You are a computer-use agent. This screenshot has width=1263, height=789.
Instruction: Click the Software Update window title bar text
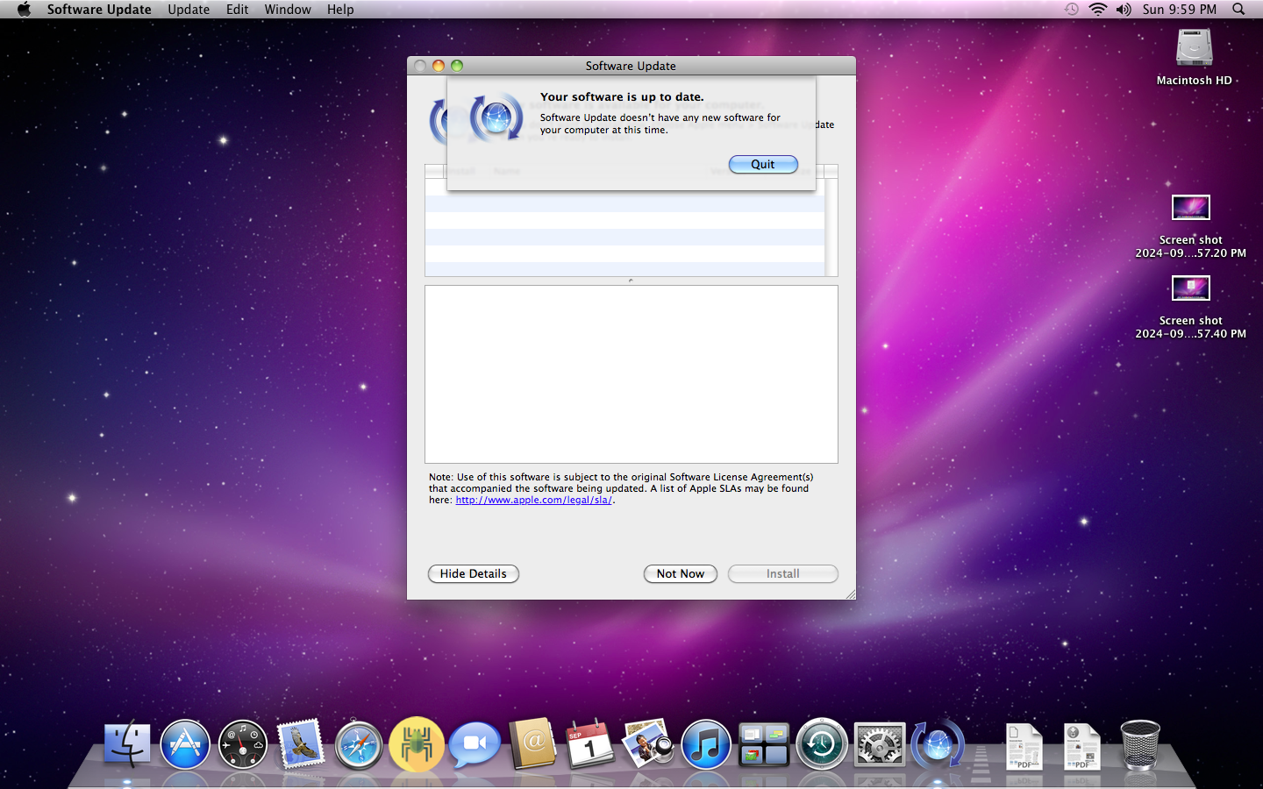pos(631,66)
